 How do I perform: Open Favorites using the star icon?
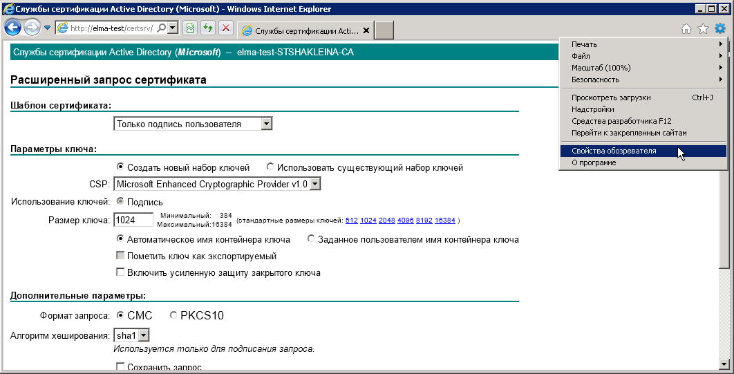[703, 28]
